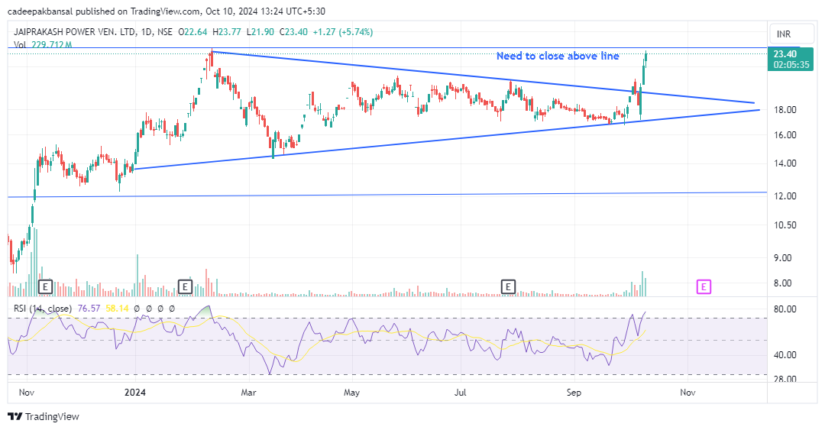Click the Sep label on time axis
The image size is (825, 430).
coord(574,393)
